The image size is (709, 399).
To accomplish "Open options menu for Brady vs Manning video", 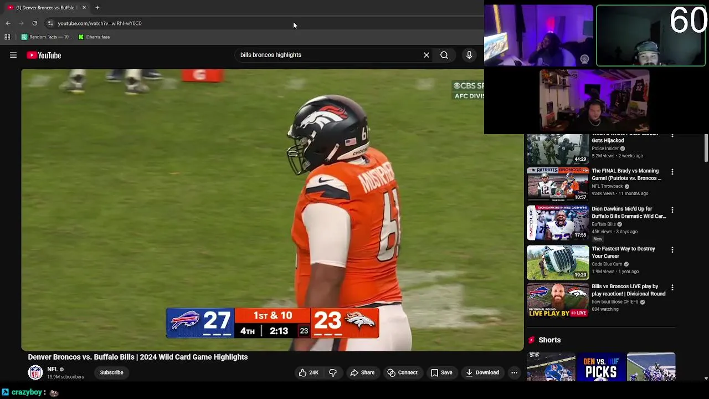I will click(672, 172).
